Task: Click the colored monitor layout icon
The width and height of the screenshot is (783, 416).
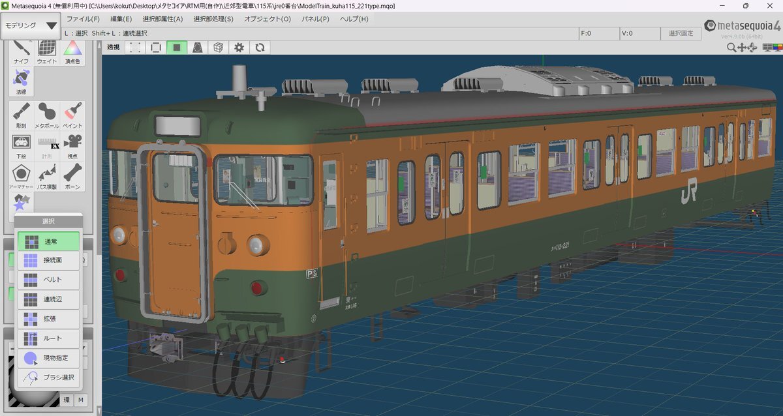Action: pos(777,47)
